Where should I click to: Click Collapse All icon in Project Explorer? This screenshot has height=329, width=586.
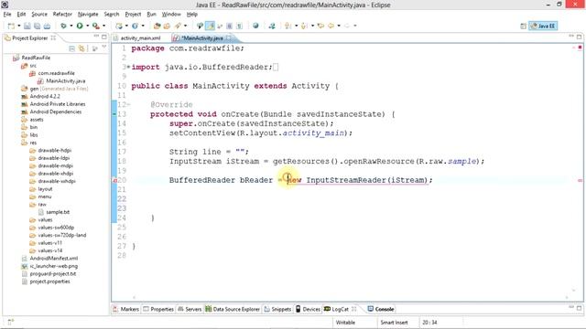(71, 48)
